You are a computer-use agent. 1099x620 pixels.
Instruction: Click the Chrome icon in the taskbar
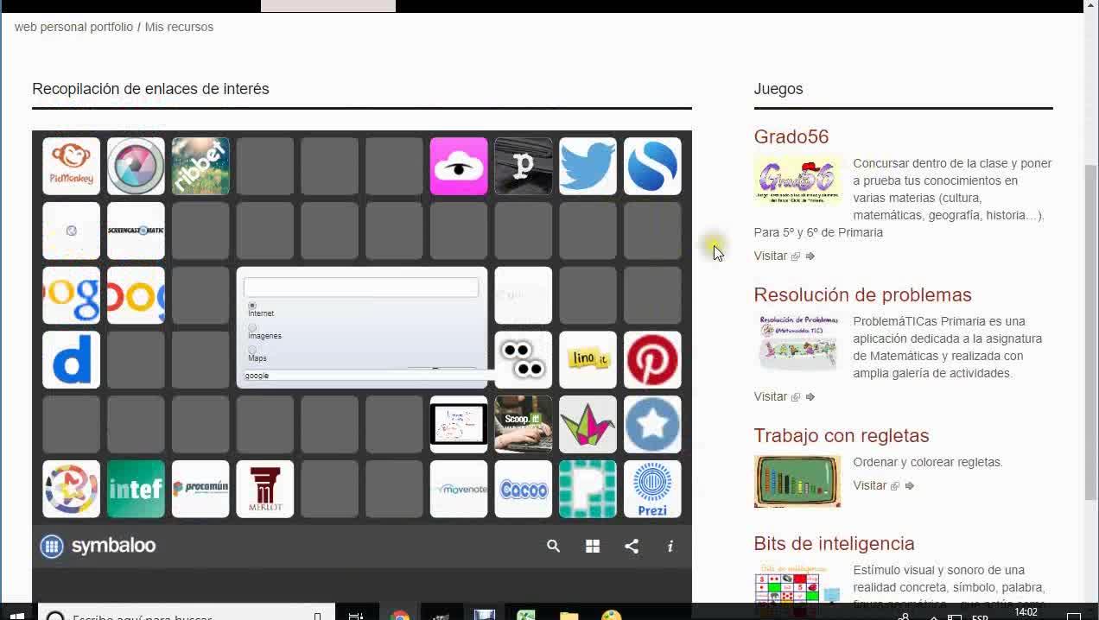pyautogui.click(x=399, y=615)
